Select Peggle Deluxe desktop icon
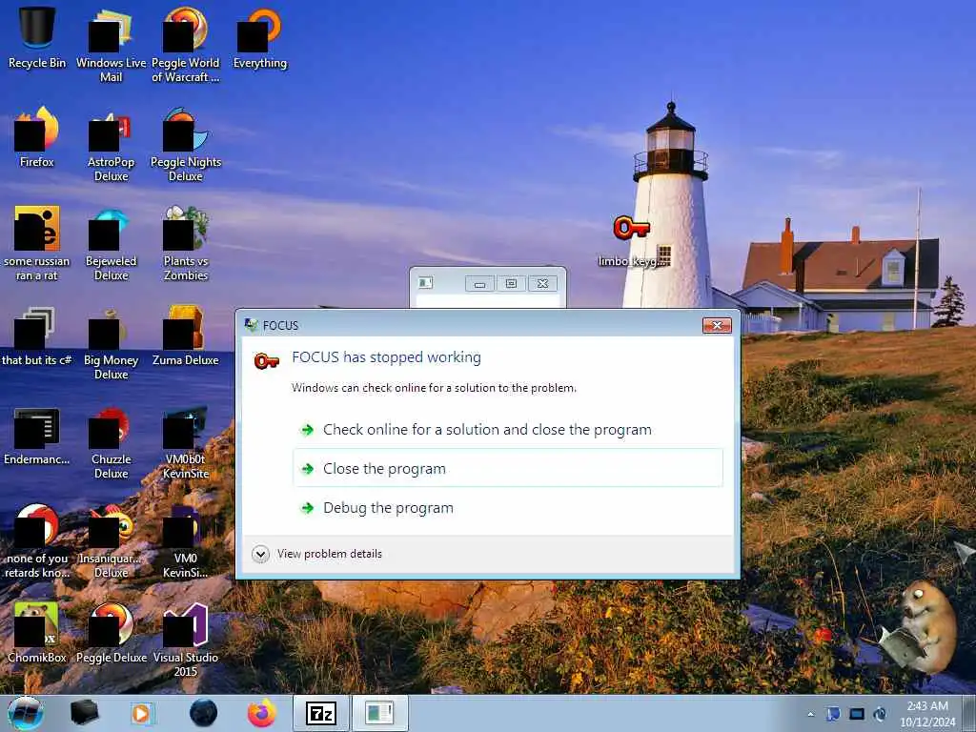 point(111,633)
